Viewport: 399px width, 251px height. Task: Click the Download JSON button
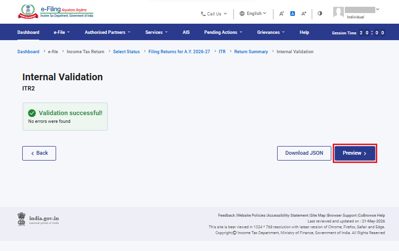click(304, 153)
